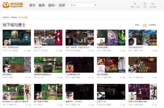
Task: Open the 直播 navigation item
Action: click(x=42, y=5)
